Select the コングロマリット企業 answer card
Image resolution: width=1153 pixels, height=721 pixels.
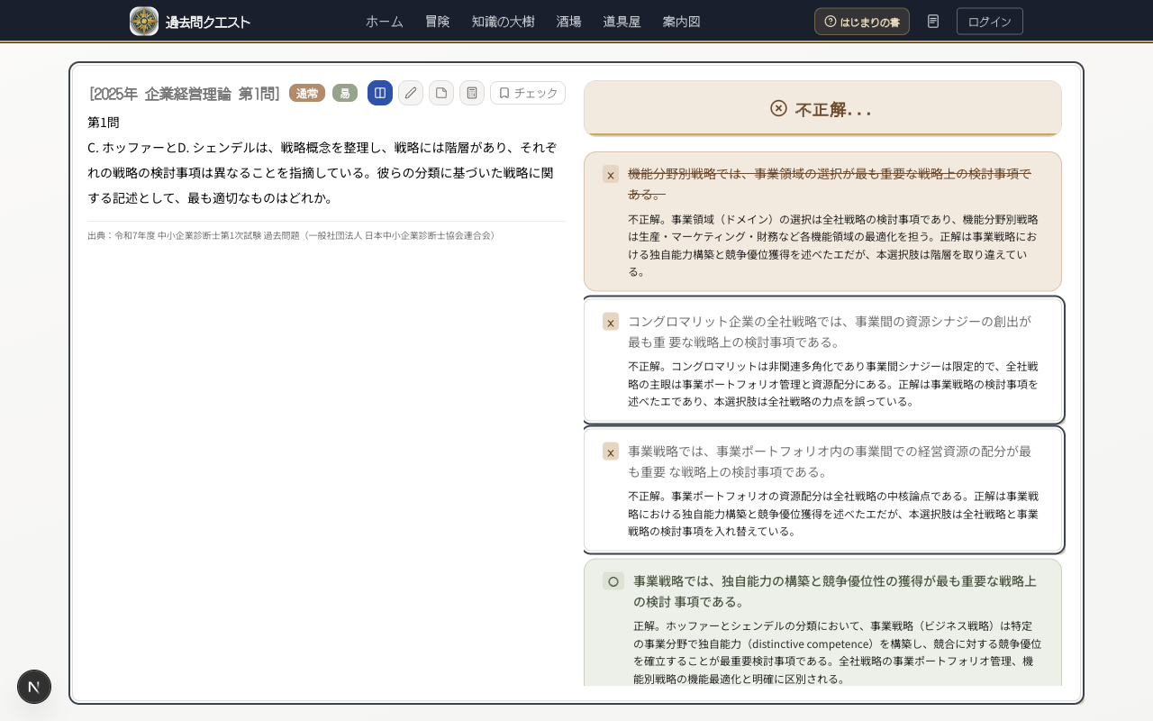coord(823,360)
